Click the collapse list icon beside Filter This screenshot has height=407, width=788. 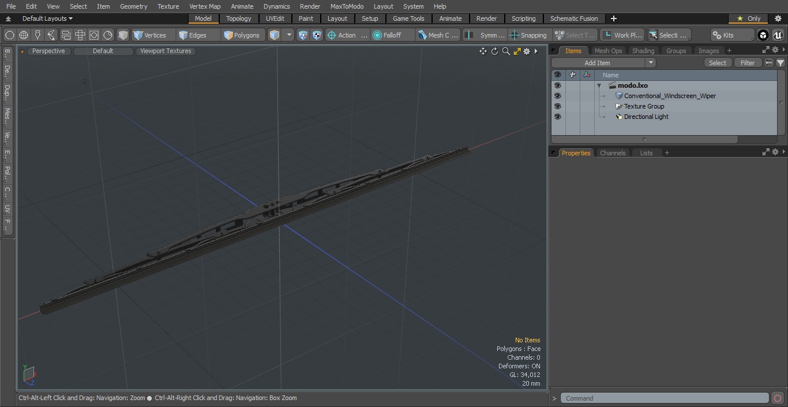(769, 63)
